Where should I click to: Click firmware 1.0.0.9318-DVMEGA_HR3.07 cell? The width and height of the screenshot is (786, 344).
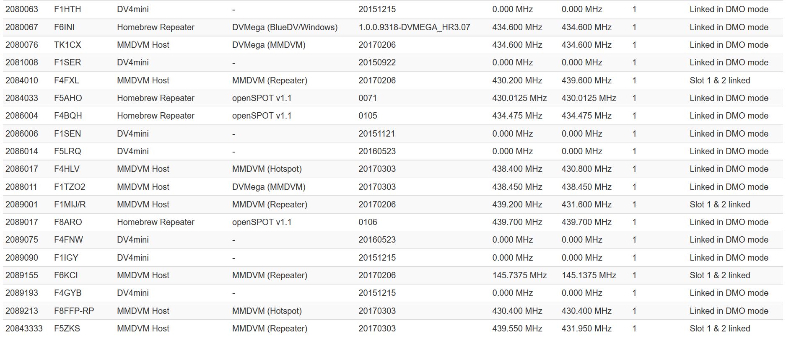pyautogui.click(x=414, y=27)
